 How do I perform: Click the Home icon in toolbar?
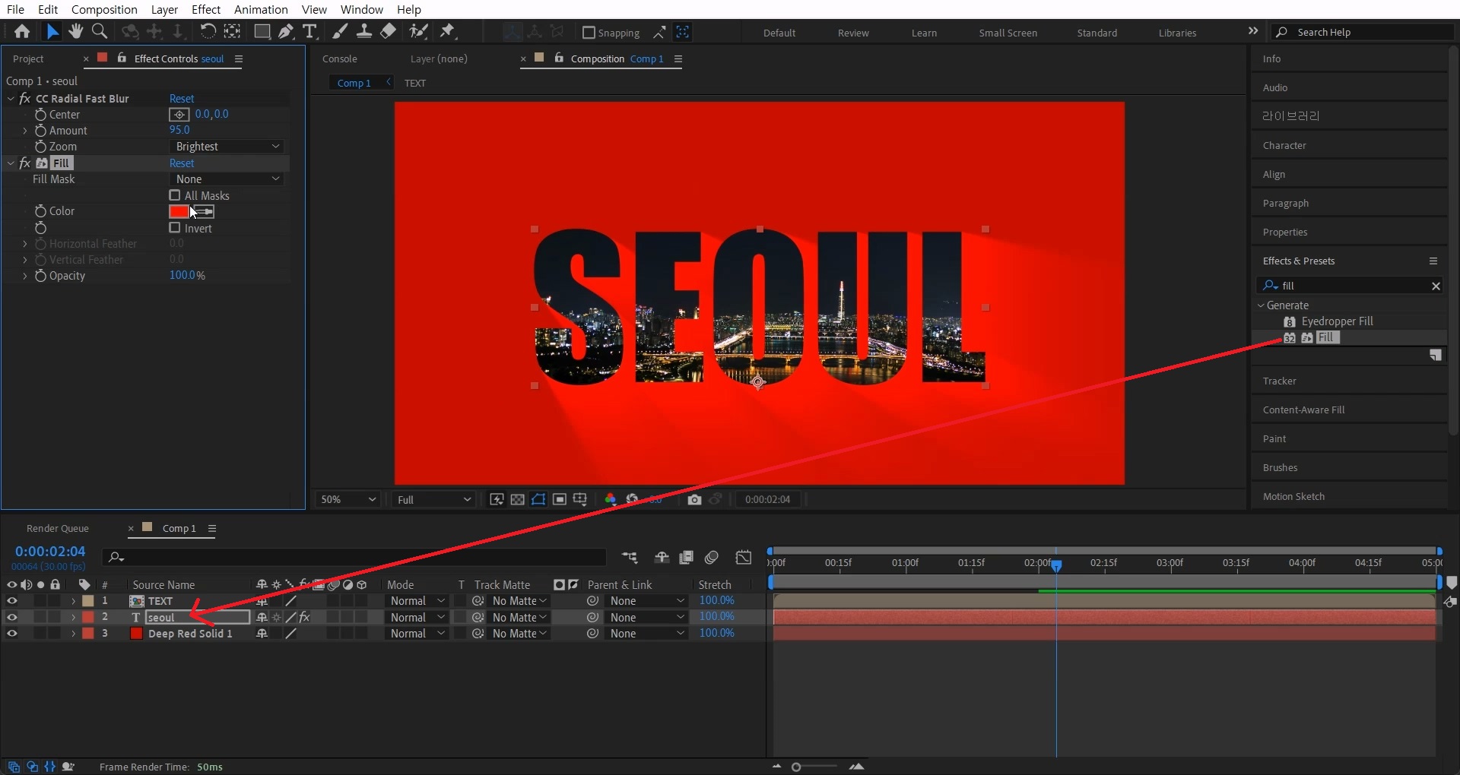[22, 31]
